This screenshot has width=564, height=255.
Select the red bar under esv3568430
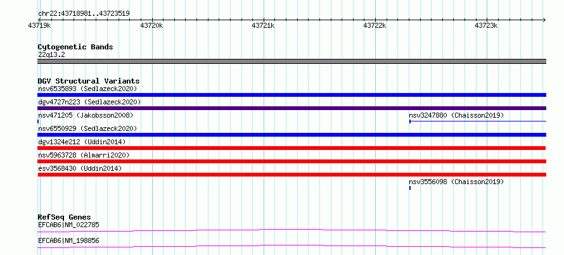click(292, 175)
